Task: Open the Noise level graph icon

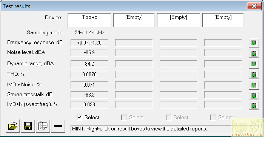Action: point(254,54)
